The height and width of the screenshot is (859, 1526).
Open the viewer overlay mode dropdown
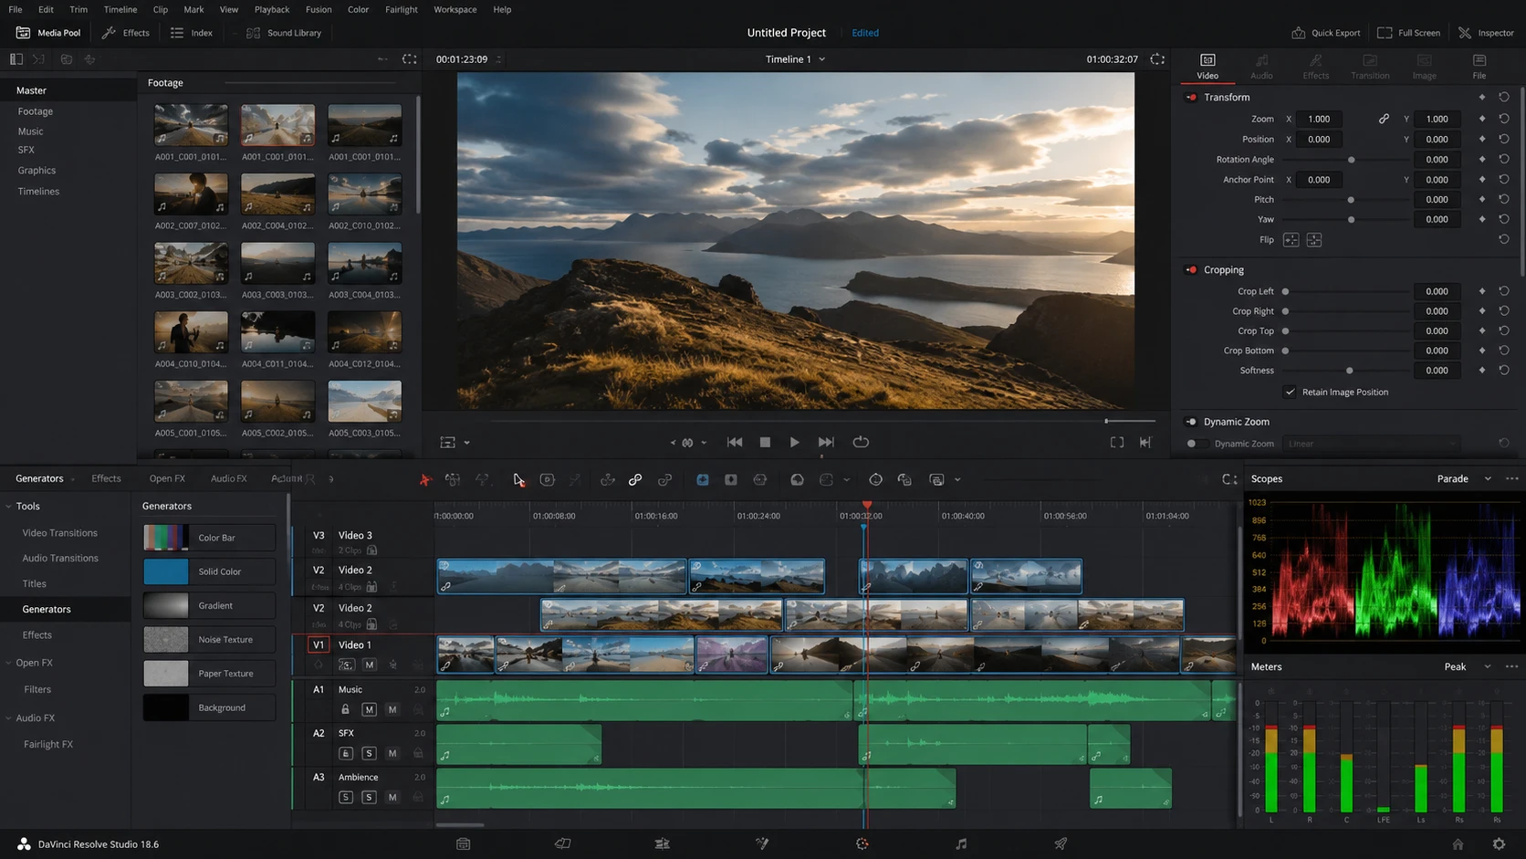click(455, 443)
